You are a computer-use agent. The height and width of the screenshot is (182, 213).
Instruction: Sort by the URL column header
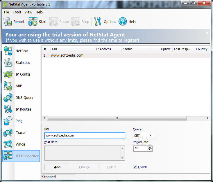[72, 49]
